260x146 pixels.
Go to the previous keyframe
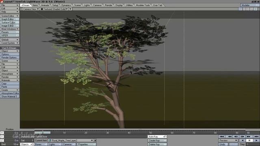[230, 137]
